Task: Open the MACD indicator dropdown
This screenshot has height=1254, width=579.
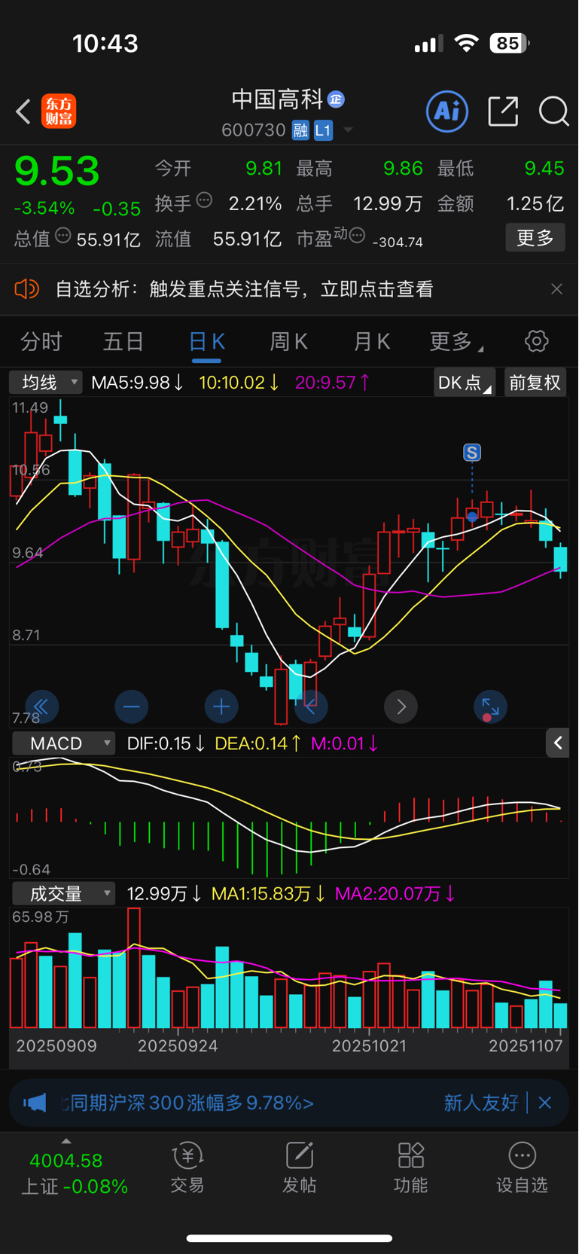Action: point(63,743)
